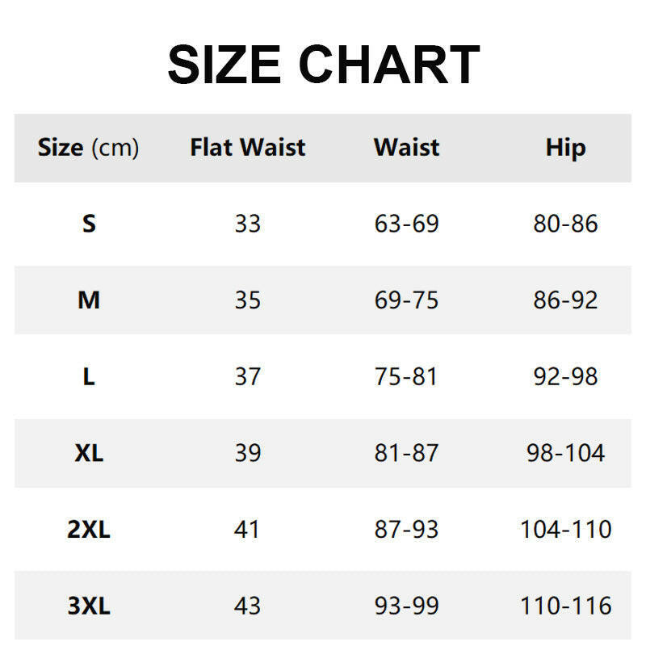The image size is (646, 646).
Task: Select the Hip column header
Action: coord(565,148)
